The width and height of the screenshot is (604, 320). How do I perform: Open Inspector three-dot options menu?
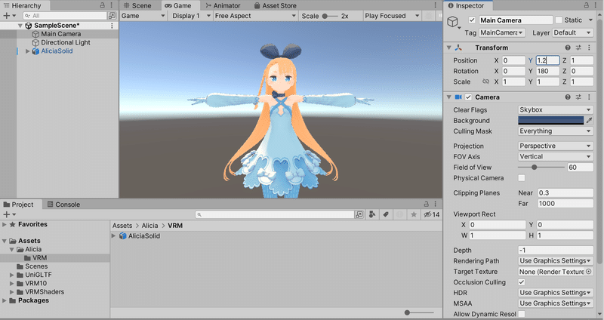point(596,5)
